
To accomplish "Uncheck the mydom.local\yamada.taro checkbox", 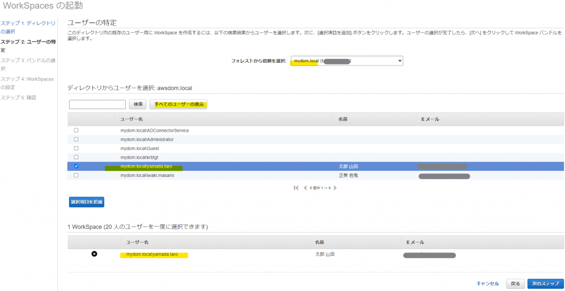I will 76,166.
